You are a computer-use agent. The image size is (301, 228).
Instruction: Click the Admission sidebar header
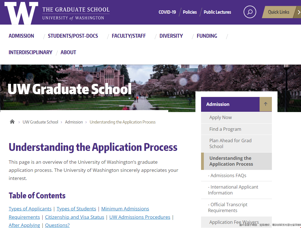coord(230,104)
